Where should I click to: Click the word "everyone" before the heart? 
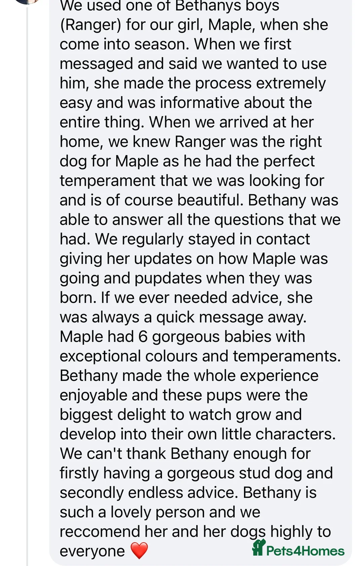92,551
